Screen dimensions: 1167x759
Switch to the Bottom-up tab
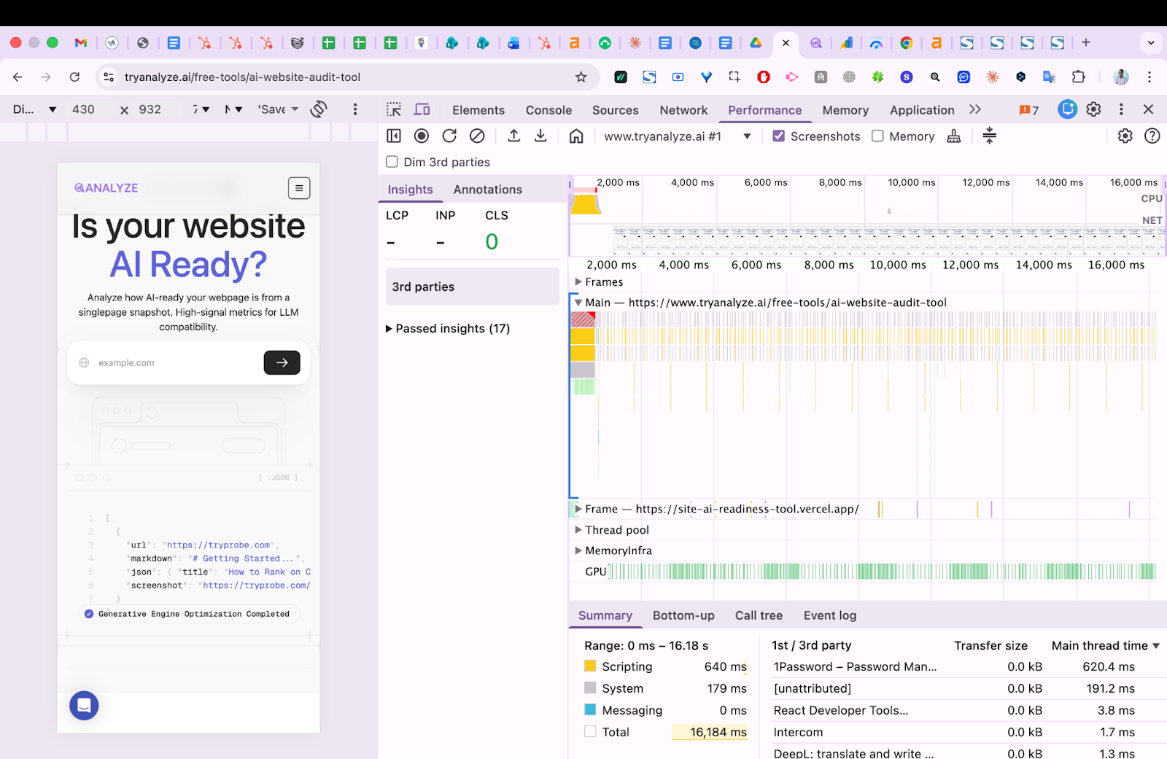683,615
